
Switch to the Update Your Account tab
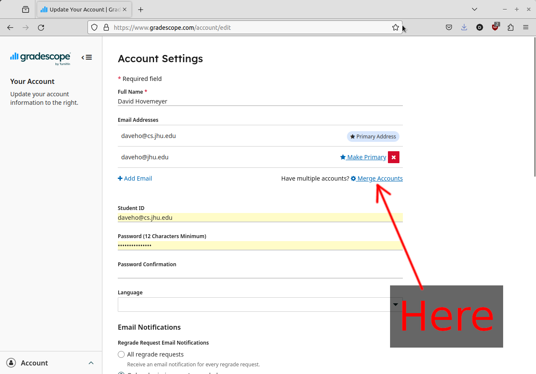click(77, 9)
